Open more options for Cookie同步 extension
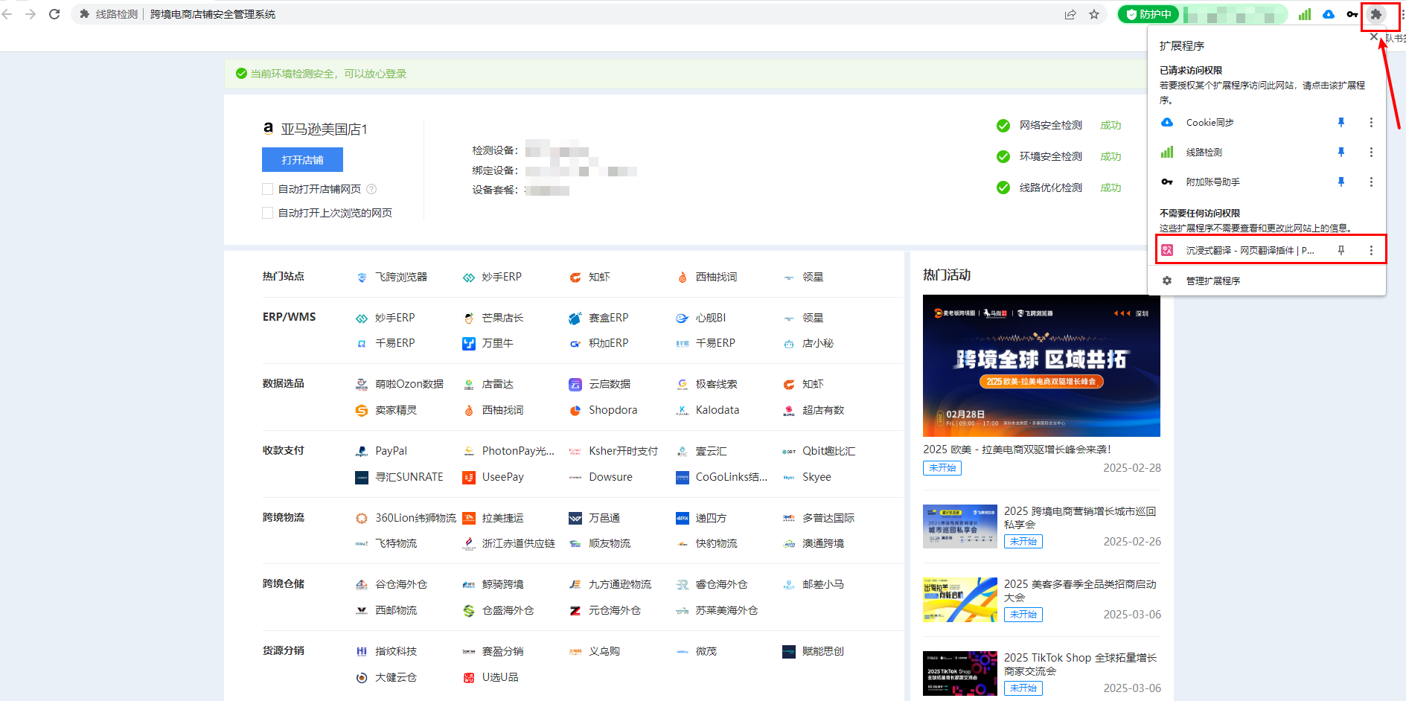This screenshot has height=701, width=1406. 1371,122
